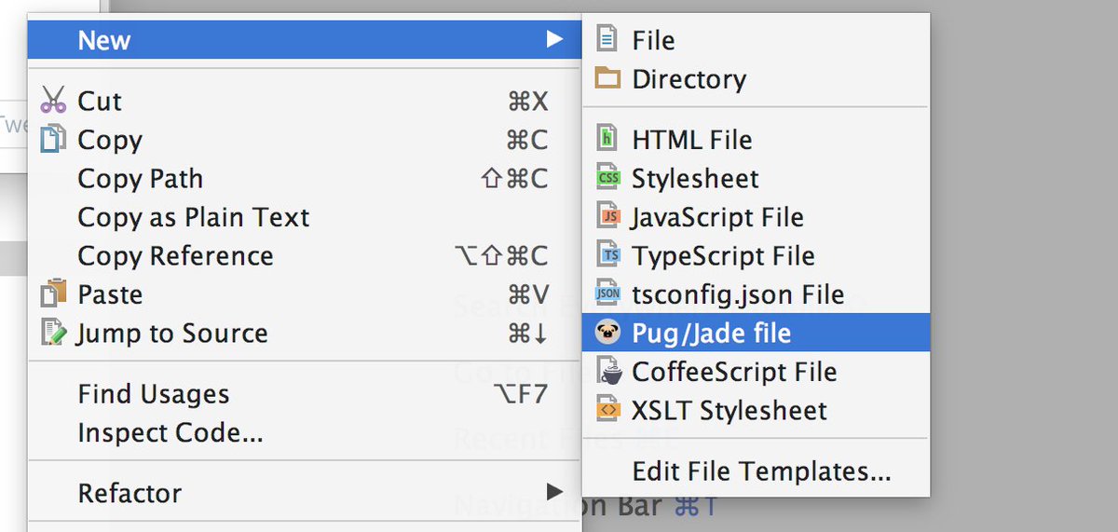Create a new TypeScript File
Screen dimensions: 1118x532
point(756,255)
